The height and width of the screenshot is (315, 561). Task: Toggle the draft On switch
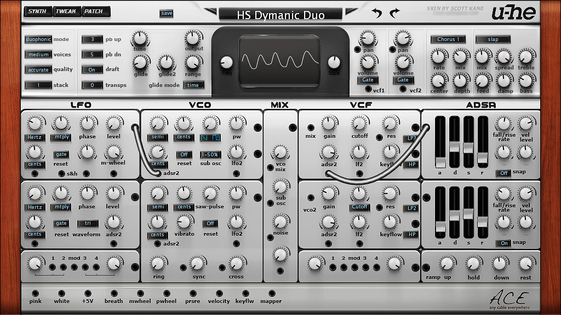point(92,69)
